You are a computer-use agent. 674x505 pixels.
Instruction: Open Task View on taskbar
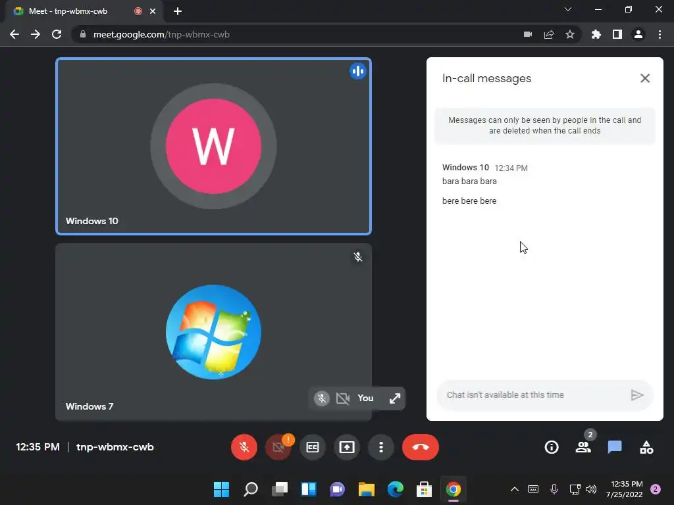click(x=280, y=489)
